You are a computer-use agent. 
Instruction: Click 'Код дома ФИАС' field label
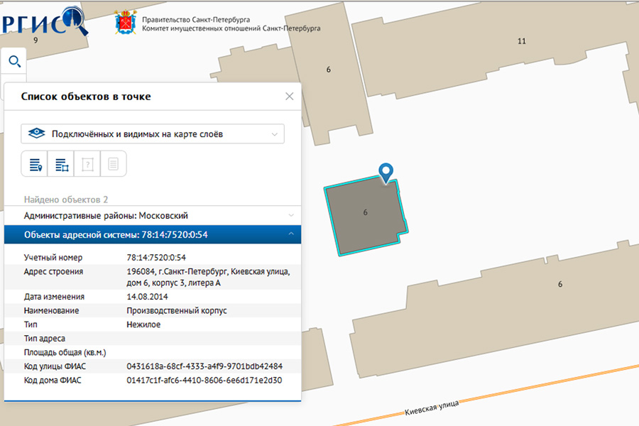coord(53,380)
